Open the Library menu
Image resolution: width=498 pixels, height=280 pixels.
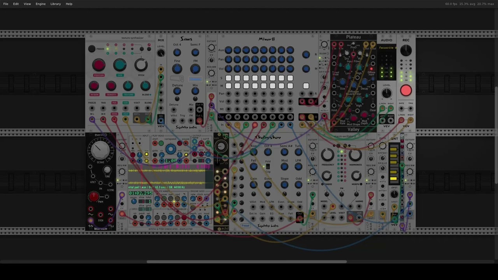(56, 4)
